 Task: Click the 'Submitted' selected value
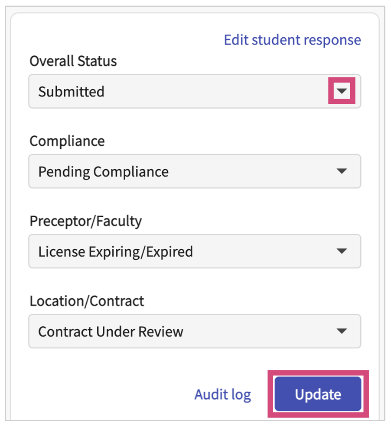[x=72, y=92]
